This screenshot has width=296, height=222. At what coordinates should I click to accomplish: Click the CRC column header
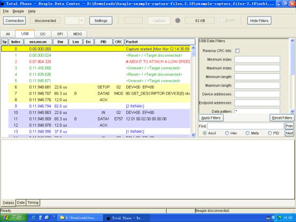(x=118, y=42)
